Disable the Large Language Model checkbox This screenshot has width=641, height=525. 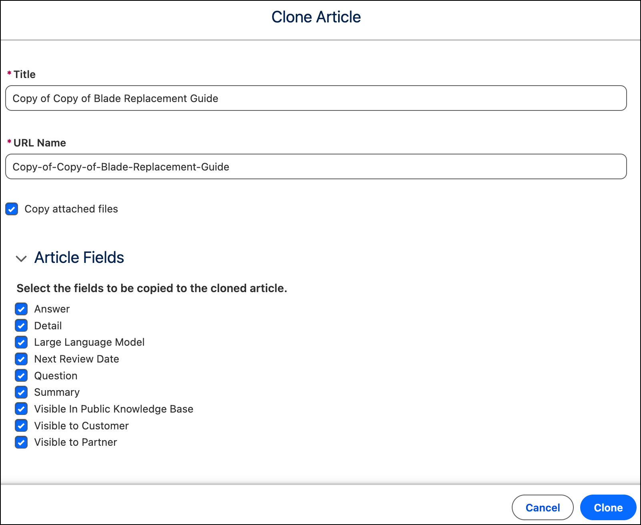(x=21, y=342)
